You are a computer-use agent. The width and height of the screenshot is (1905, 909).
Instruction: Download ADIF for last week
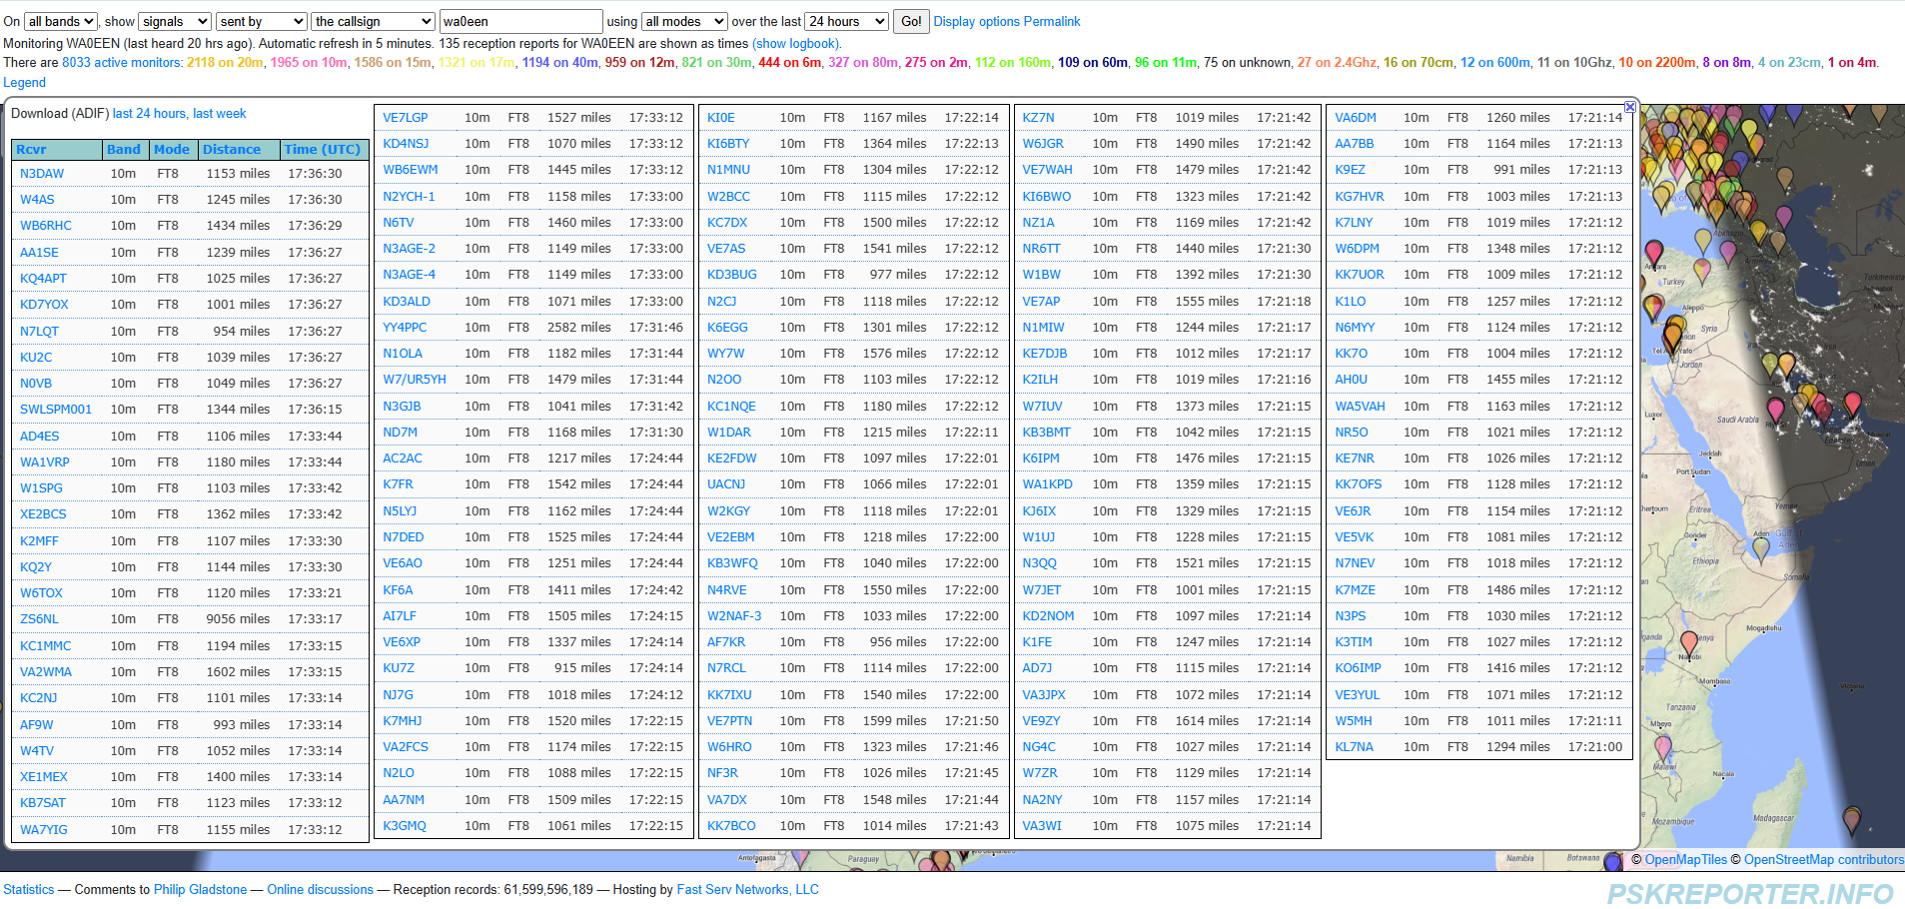click(x=219, y=114)
